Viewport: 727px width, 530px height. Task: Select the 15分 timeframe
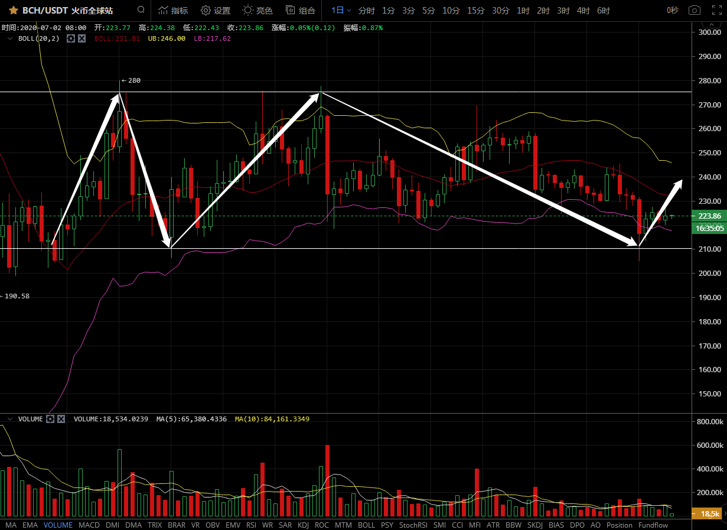tap(476, 11)
